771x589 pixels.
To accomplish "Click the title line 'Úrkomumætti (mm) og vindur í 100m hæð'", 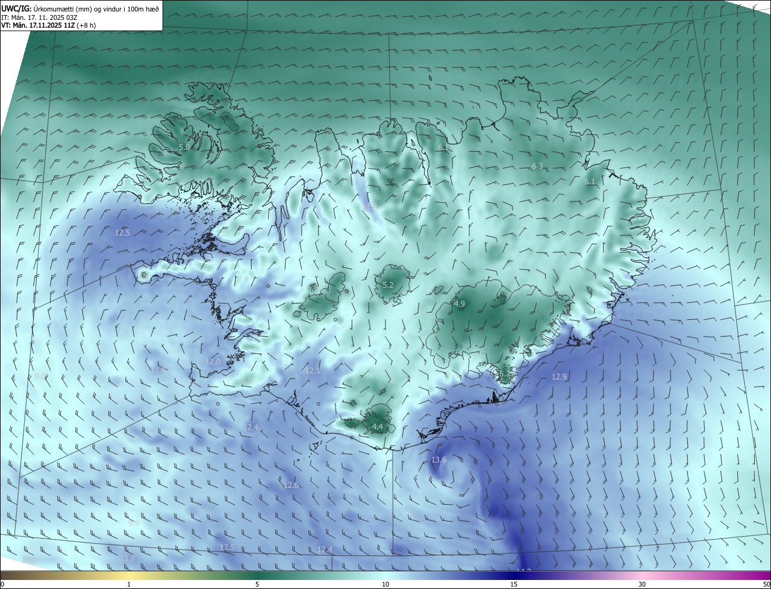I will click(x=96, y=9).
